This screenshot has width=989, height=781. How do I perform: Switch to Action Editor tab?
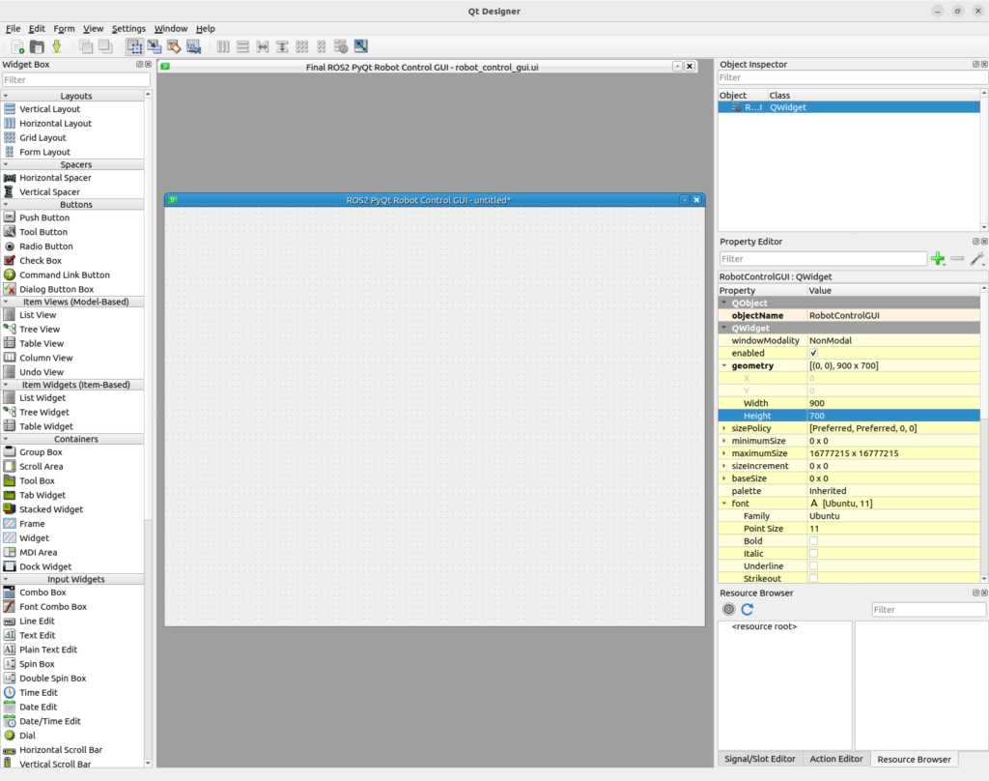[x=835, y=759]
